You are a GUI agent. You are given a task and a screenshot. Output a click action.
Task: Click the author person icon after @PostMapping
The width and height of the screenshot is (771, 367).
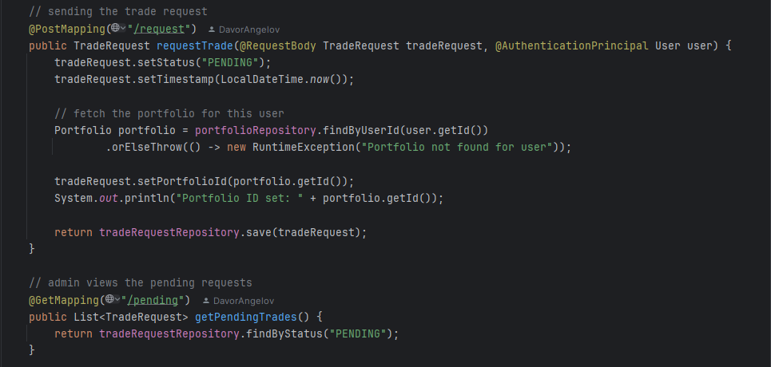(x=212, y=30)
